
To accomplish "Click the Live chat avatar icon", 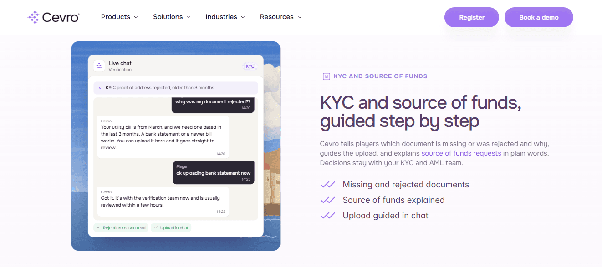I will [99, 66].
